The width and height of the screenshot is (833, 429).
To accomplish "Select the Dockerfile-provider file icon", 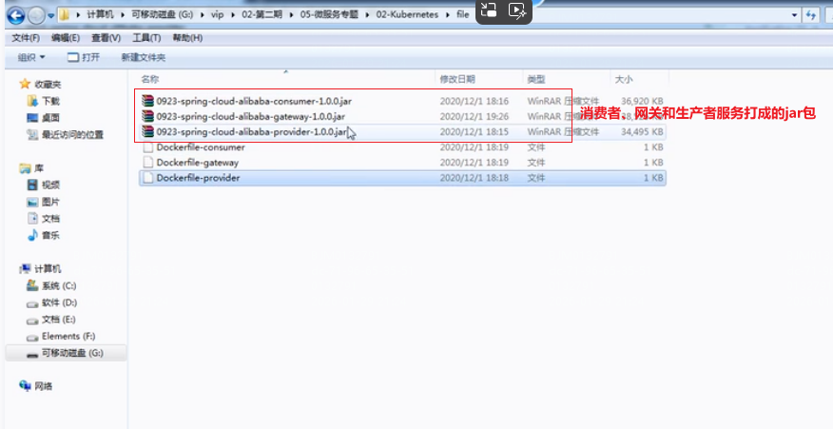I will tap(148, 178).
